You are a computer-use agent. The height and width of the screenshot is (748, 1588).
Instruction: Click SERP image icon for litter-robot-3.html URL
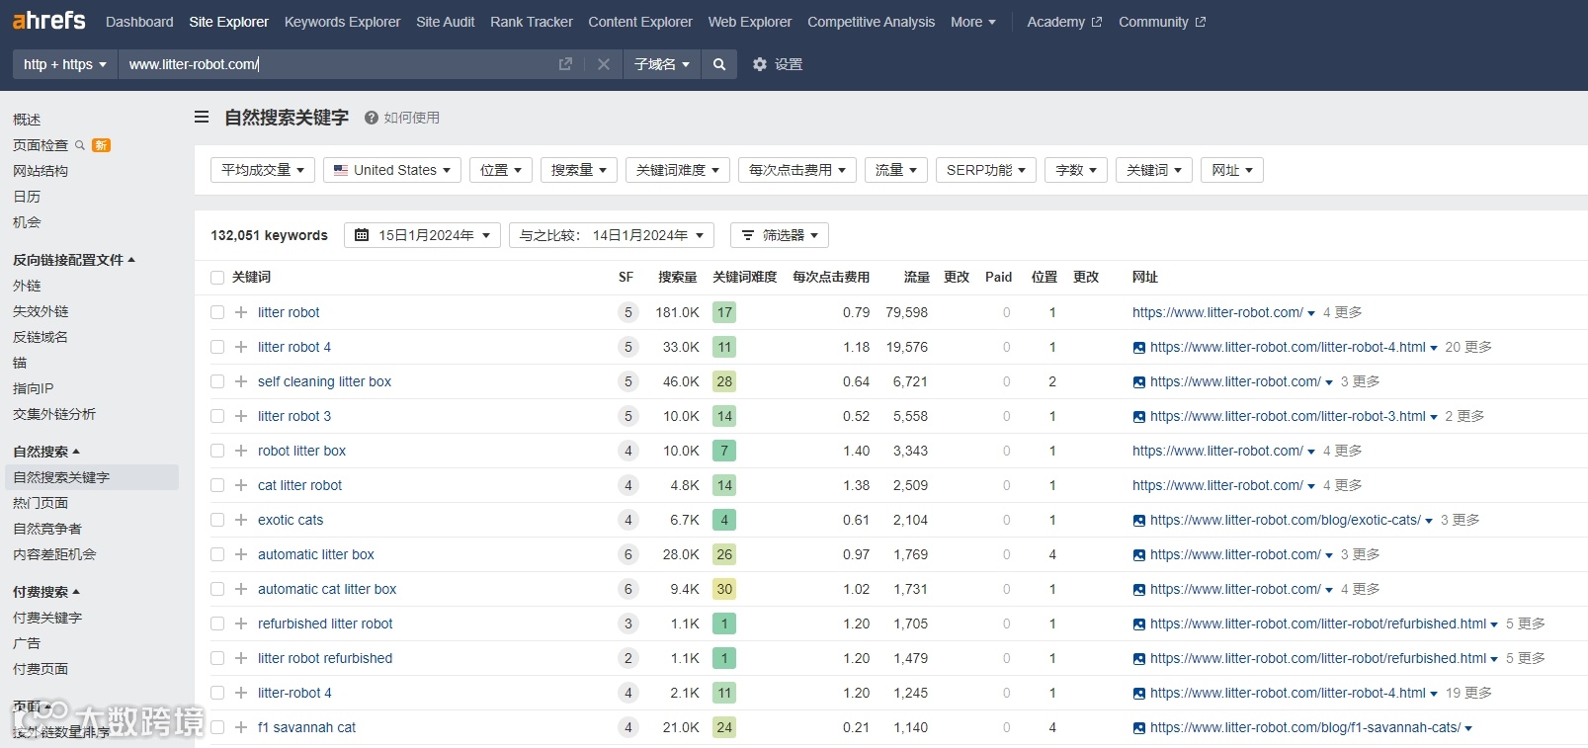pos(1139,417)
